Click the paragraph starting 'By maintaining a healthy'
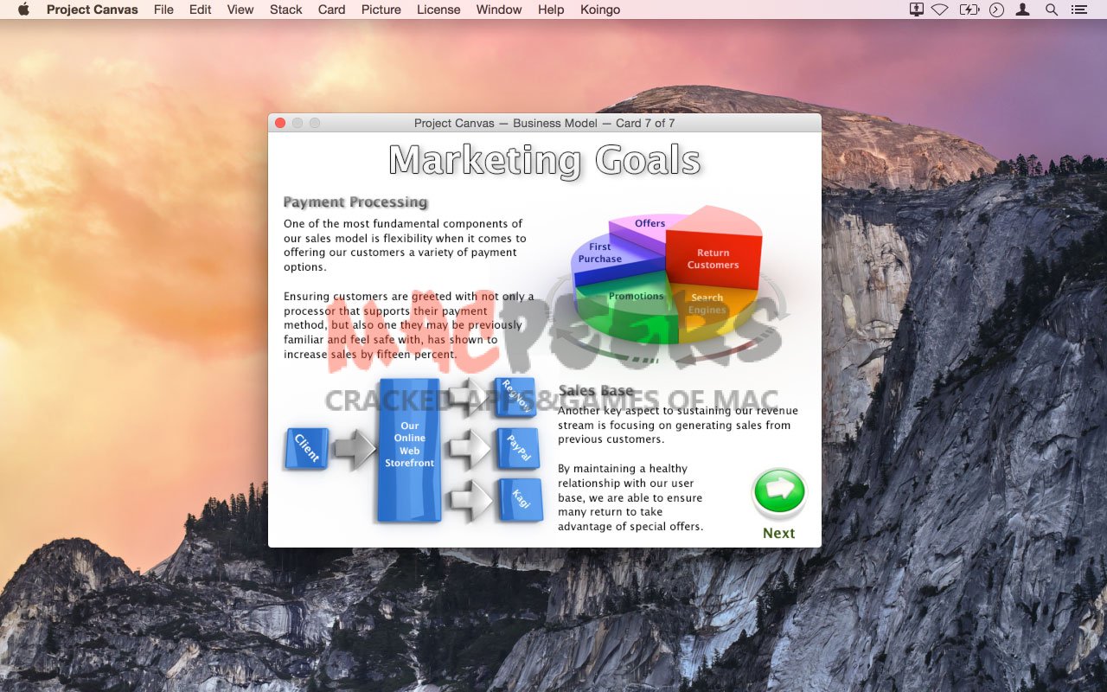The width and height of the screenshot is (1107, 692). (630, 497)
